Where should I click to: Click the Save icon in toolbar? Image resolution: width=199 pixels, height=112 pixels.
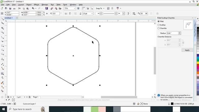click(10, 8)
